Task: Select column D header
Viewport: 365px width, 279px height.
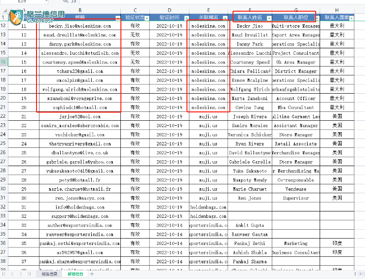Action: click(169, 10)
